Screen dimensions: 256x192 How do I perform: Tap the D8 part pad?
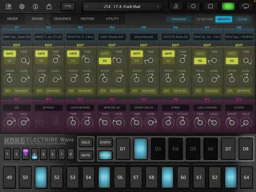tap(245, 149)
